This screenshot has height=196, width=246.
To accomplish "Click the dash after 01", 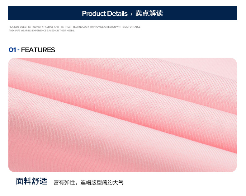I will click(18, 50).
